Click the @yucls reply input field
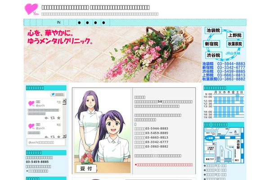 tap(46, 143)
